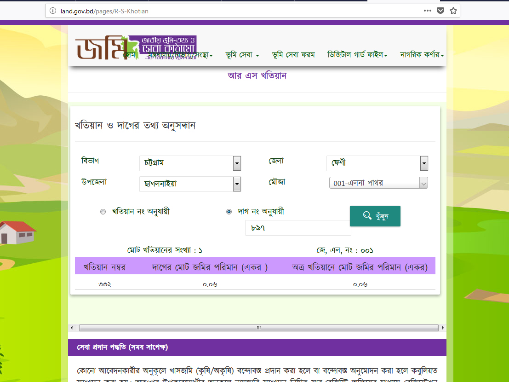Click সেবা প্রদান পদ্ধতি section header
Viewport: 509px width, 382px height.
click(x=257, y=347)
